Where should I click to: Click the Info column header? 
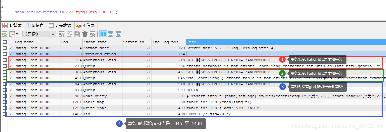click(x=286, y=42)
